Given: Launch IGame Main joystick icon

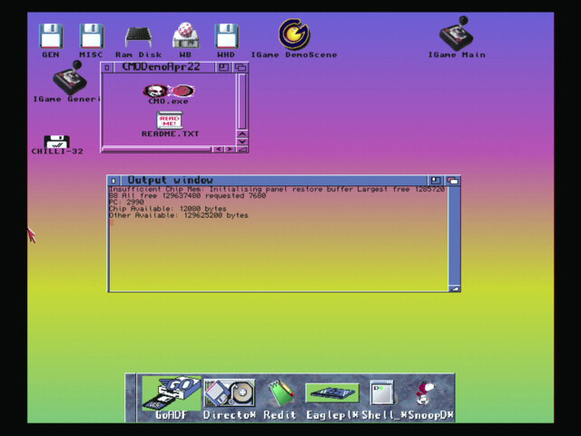Looking at the screenshot, I should pos(456,34).
